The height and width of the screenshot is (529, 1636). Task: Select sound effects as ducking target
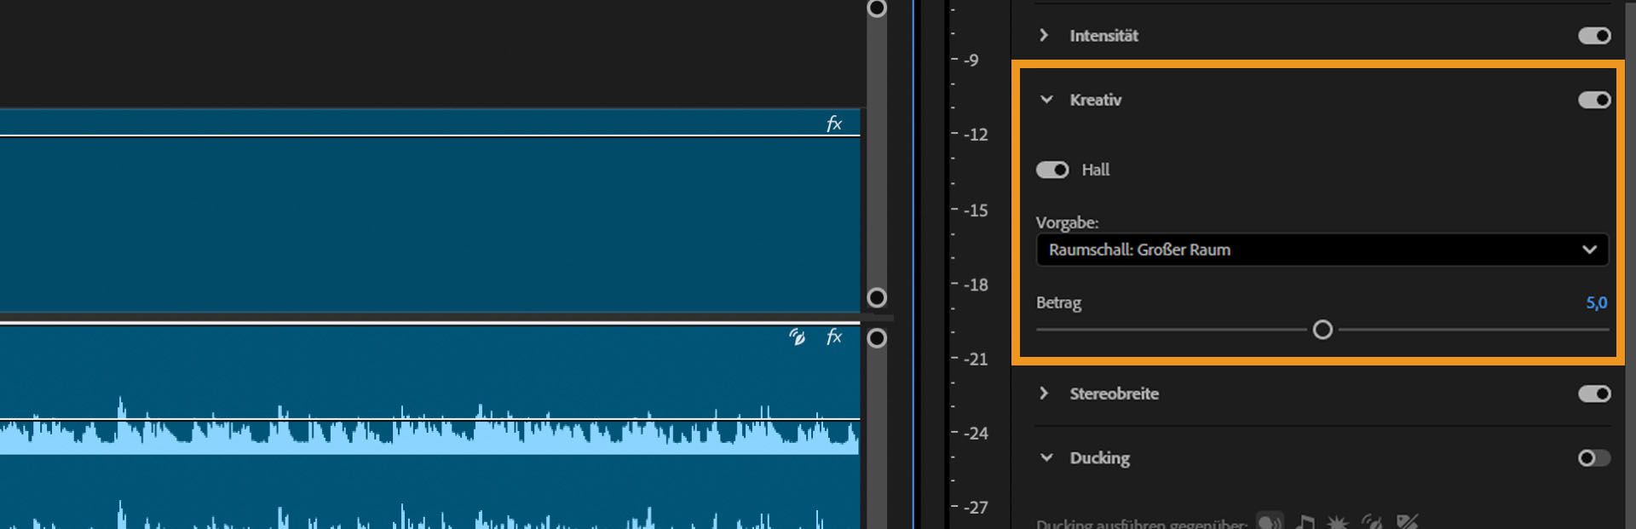tap(1338, 521)
